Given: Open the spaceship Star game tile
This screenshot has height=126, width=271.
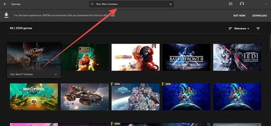Looking at the screenshot, I should coord(85,97).
